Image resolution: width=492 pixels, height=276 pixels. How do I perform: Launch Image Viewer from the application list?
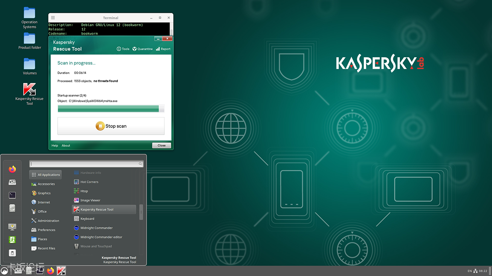[104, 200]
